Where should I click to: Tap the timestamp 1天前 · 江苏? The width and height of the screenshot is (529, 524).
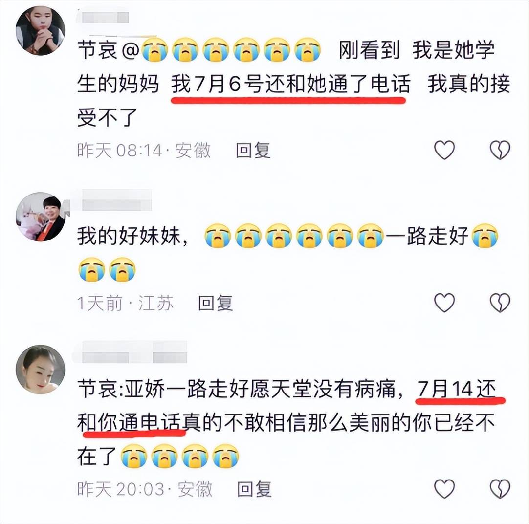click(x=125, y=303)
